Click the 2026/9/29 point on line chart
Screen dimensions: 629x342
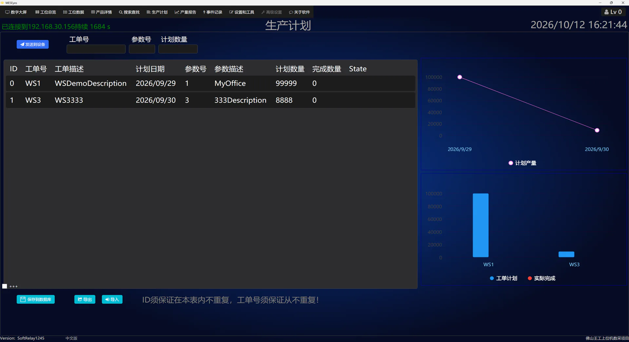tap(460, 77)
